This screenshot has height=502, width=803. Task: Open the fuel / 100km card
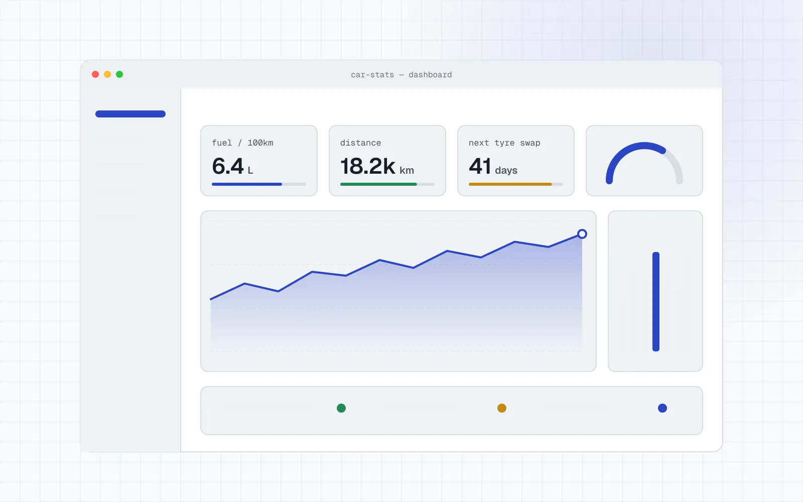pyautogui.click(x=259, y=161)
